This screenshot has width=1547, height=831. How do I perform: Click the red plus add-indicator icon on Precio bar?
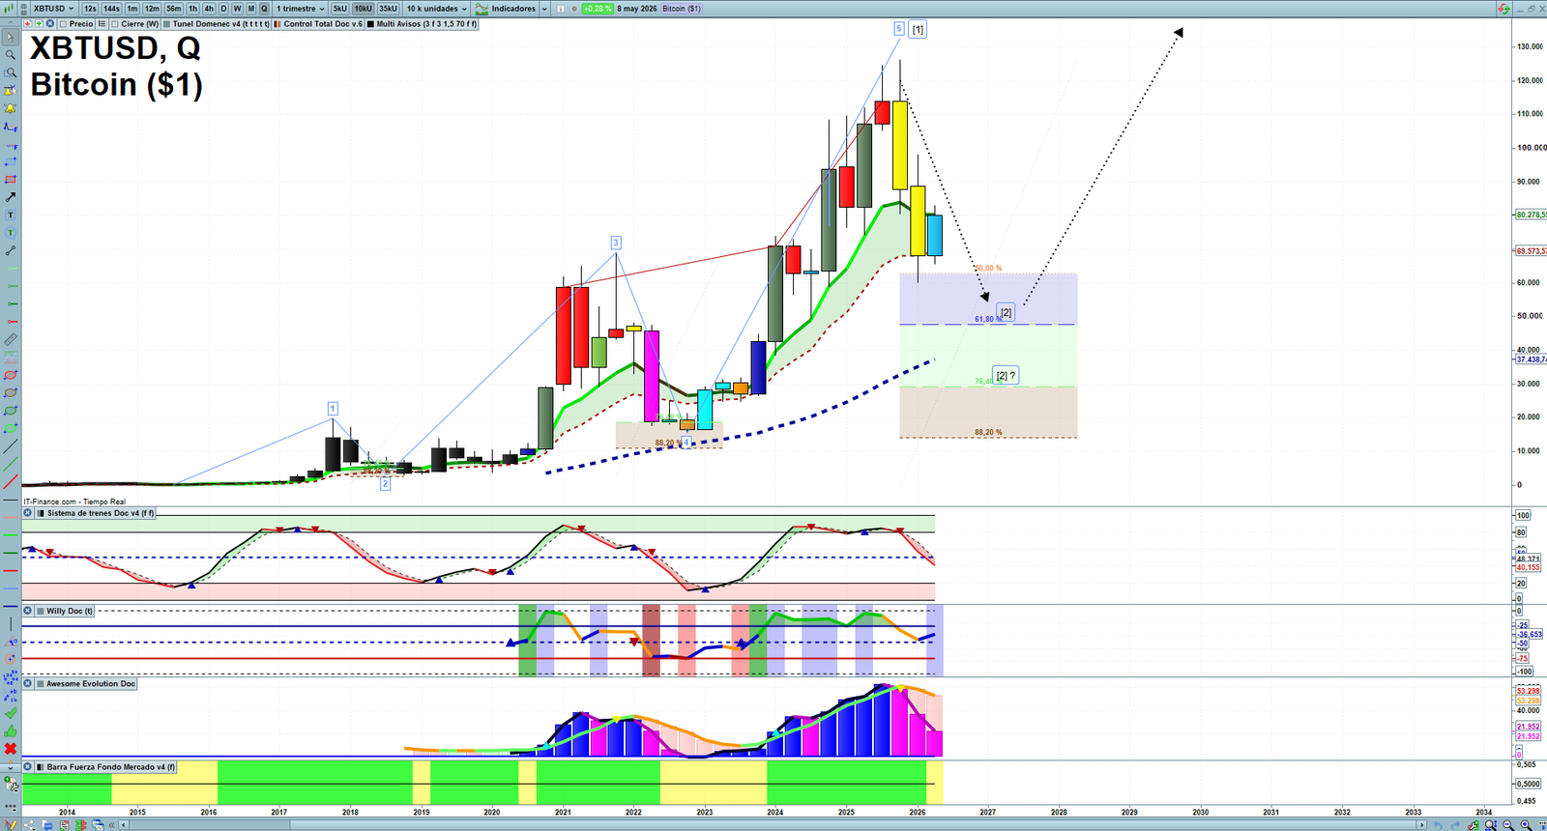(x=27, y=24)
